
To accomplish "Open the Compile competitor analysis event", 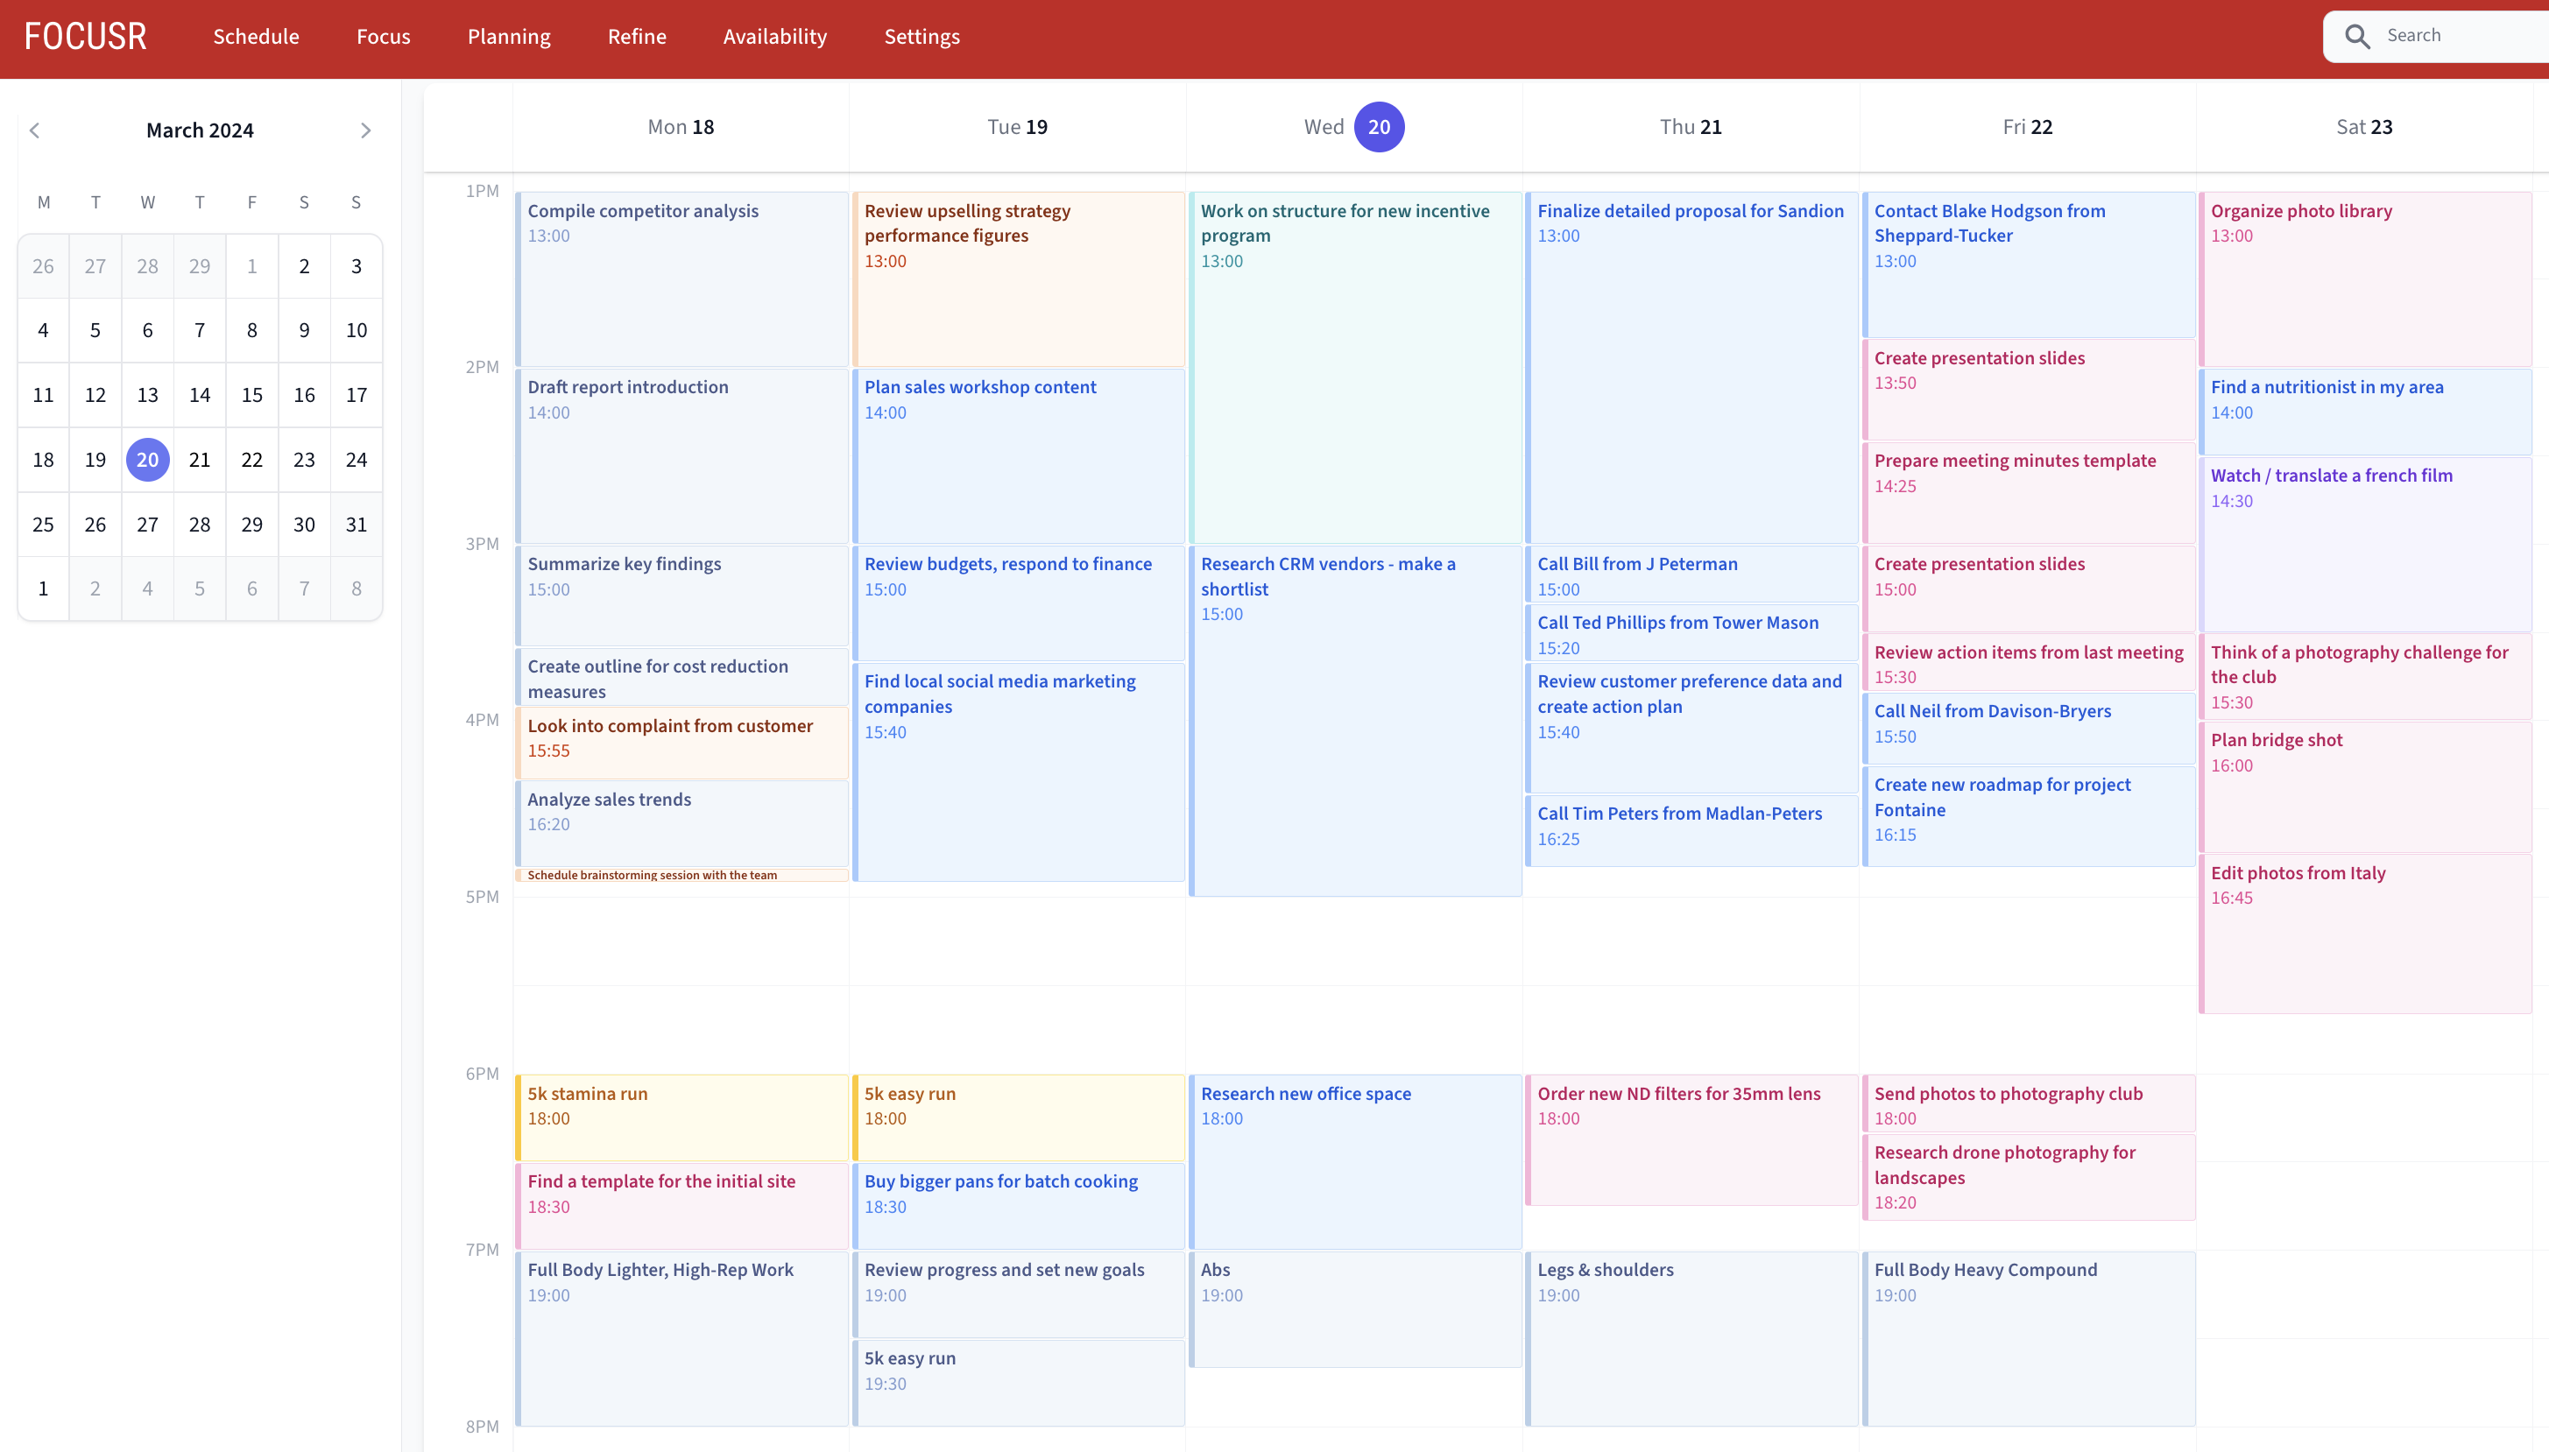I will pos(681,279).
